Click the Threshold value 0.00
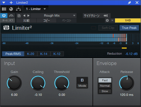 click(62, 95)
